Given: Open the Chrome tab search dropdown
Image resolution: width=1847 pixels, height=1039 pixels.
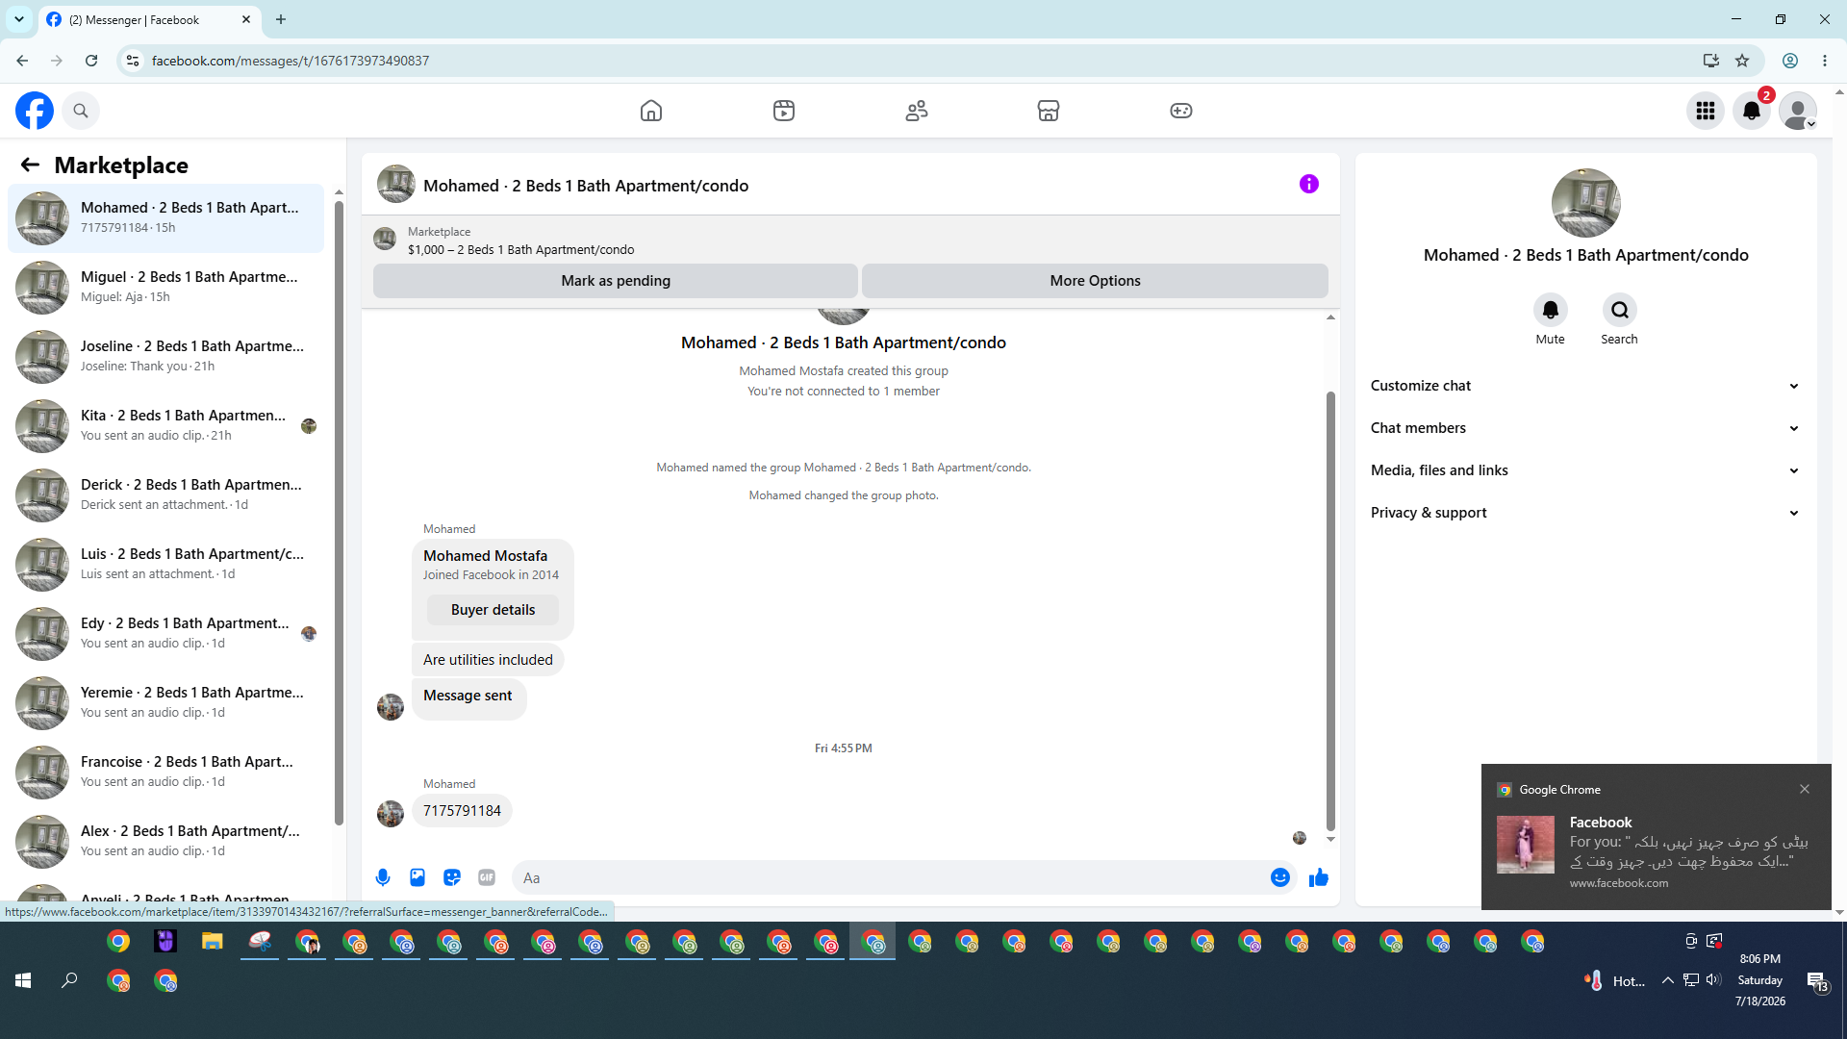Looking at the screenshot, I should click(x=19, y=19).
